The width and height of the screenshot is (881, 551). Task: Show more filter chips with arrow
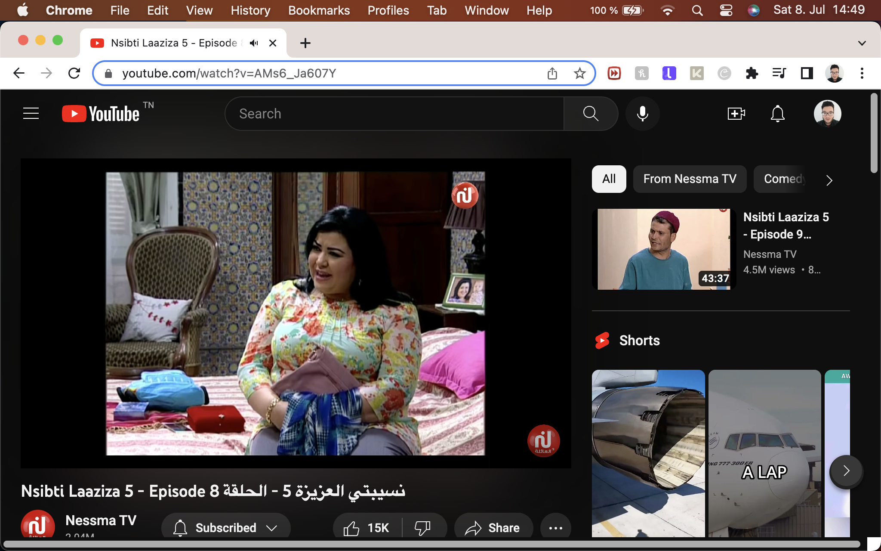pos(829,180)
